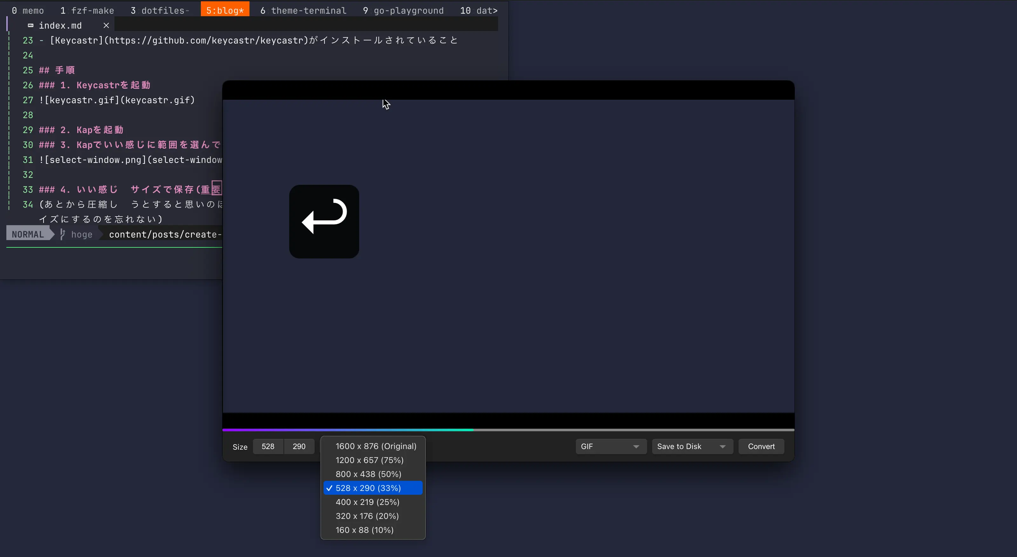Open the GIF format dropdown

pyautogui.click(x=610, y=446)
